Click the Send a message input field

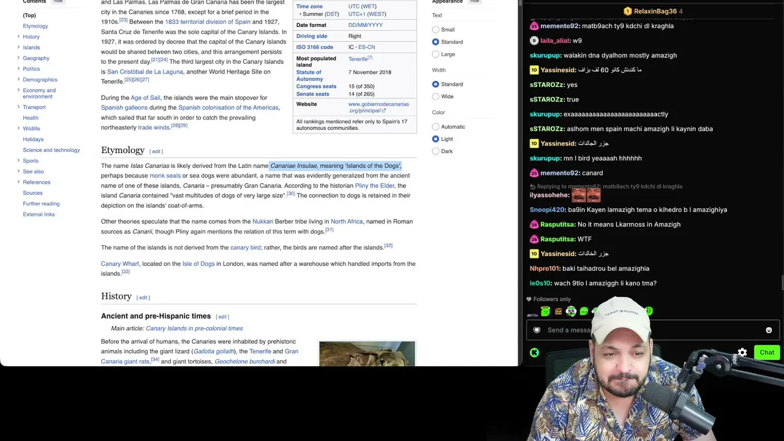tap(652, 330)
